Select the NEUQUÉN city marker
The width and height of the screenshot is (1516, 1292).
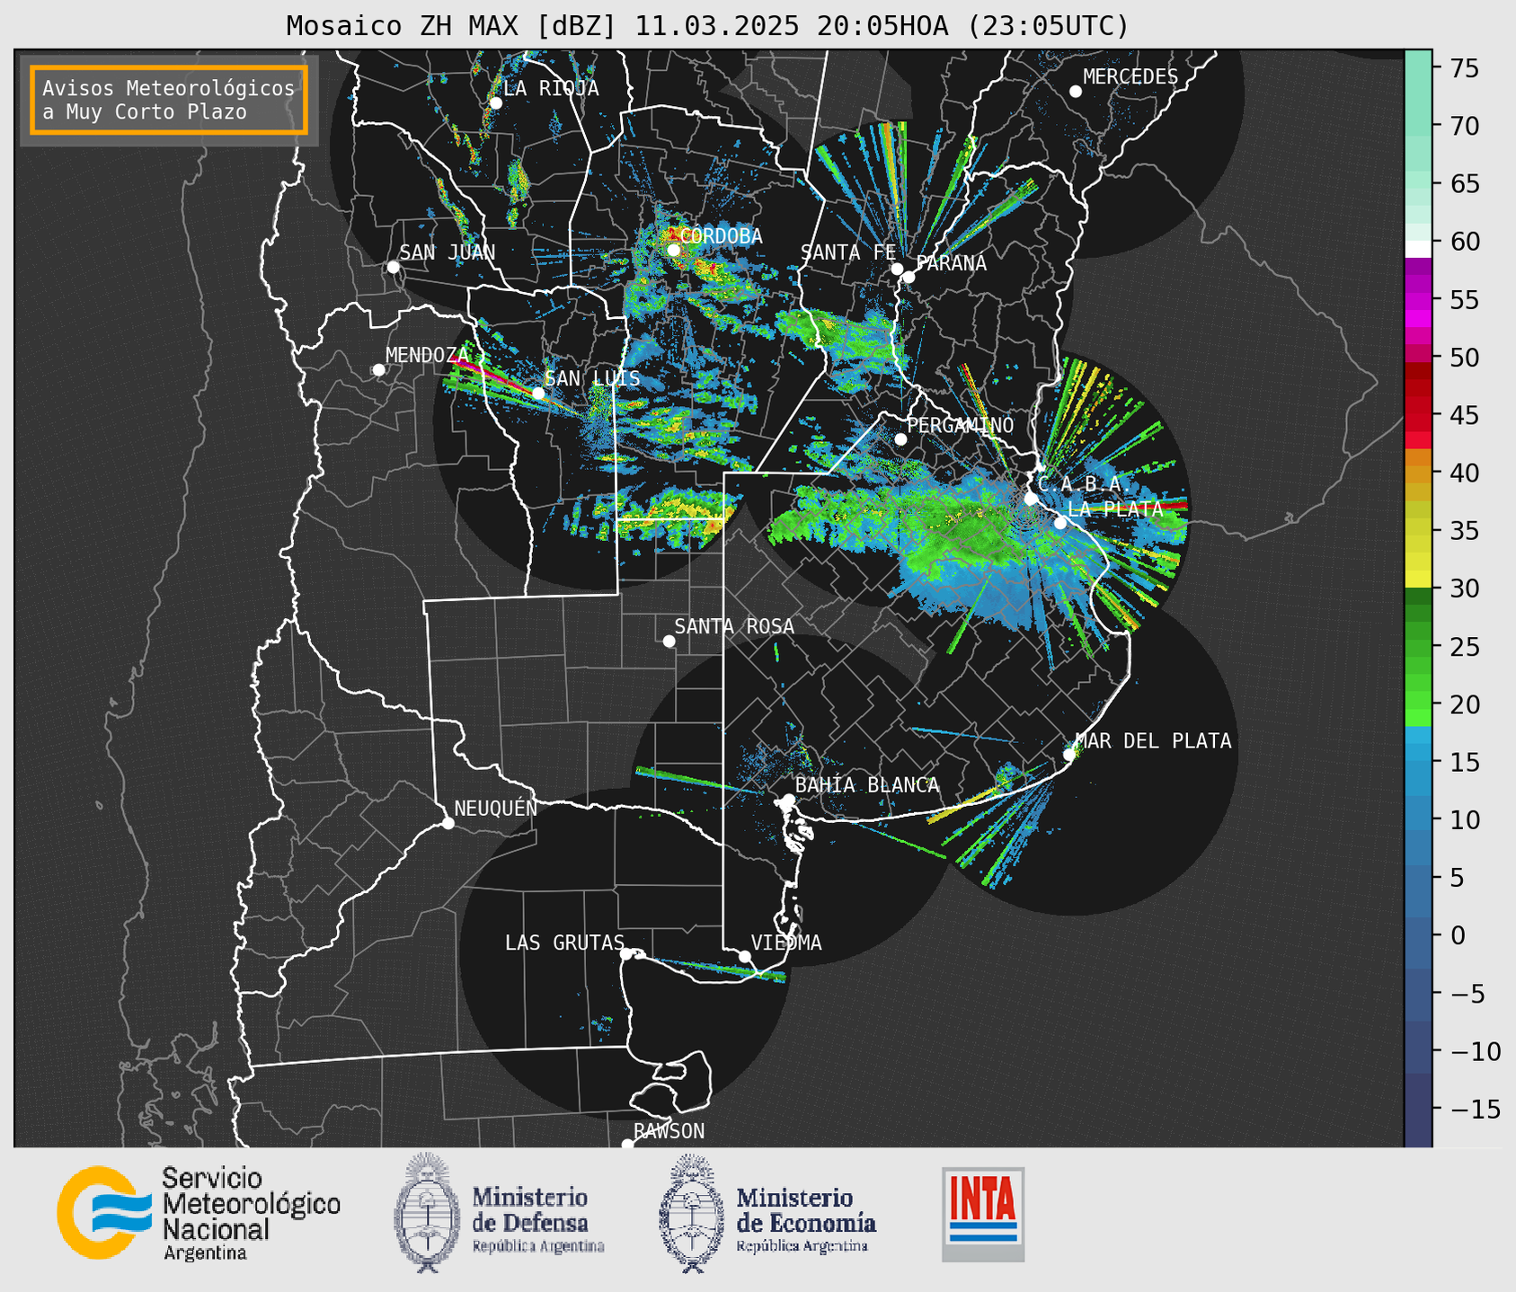[x=448, y=823]
